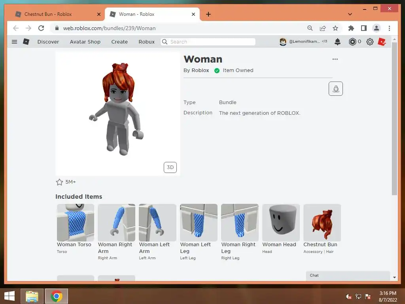The width and height of the screenshot is (405, 304).
Task: Click the Chrome icon on the taskbar
Action: click(57, 296)
